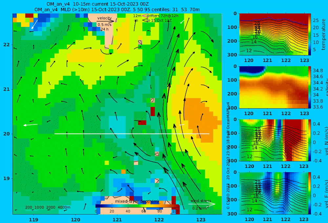Click the salinity panel colorbar

(x=310, y=87)
